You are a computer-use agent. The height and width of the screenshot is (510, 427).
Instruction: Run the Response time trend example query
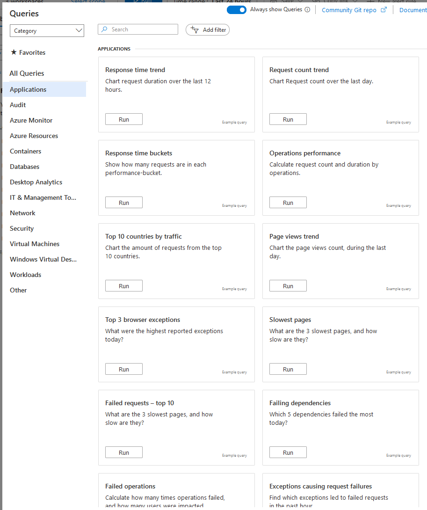pos(123,119)
